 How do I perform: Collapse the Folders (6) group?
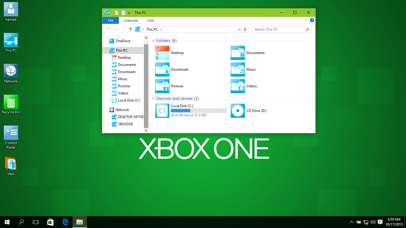coord(153,41)
